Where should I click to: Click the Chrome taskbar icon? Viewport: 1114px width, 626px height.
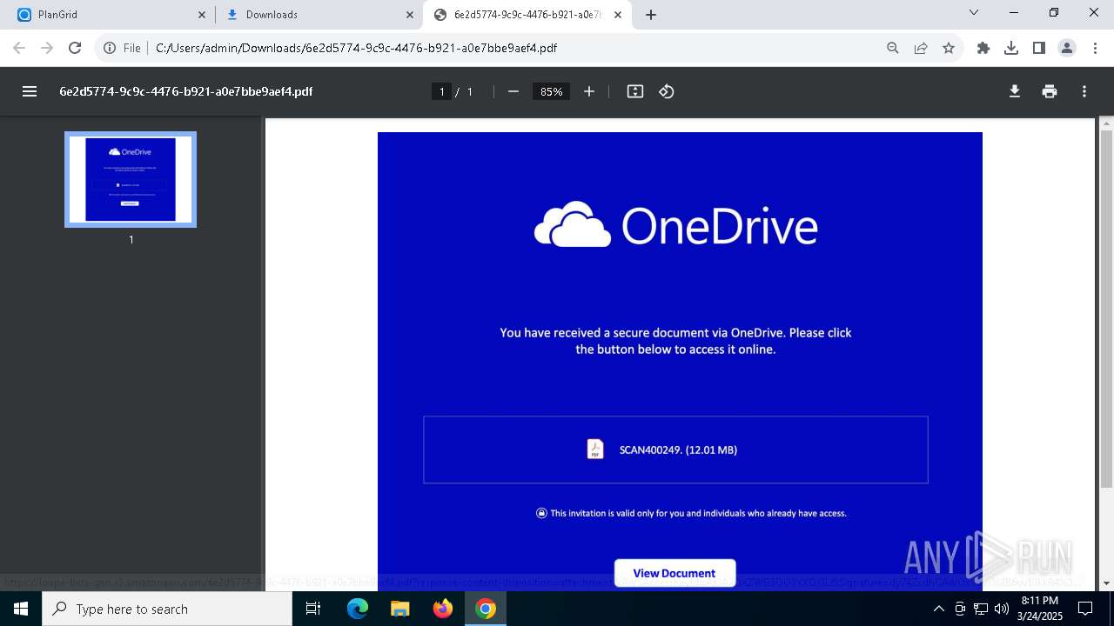pyautogui.click(x=486, y=609)
